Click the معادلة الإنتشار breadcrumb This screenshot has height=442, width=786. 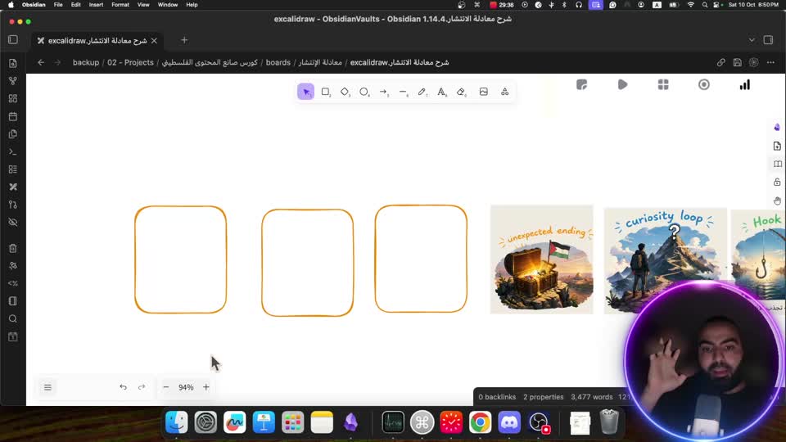tap(320, 63)
